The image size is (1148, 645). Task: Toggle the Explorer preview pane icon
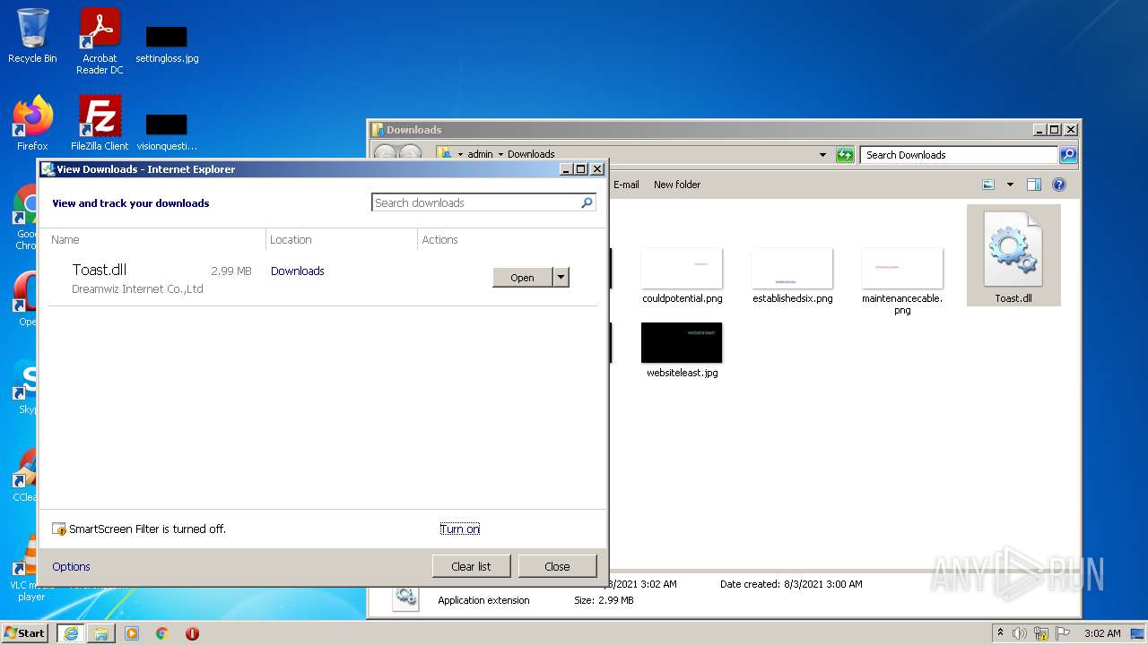click(x=1033, y=185)
